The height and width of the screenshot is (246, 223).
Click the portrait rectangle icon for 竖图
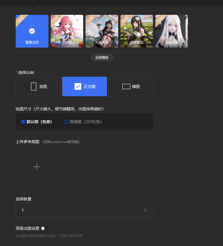[x=34, y=86]
